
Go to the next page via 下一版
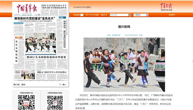pyautogui.click(x=62, y=85)
